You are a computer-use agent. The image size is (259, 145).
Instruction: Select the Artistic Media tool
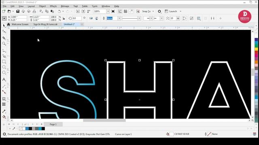point(4,56)
